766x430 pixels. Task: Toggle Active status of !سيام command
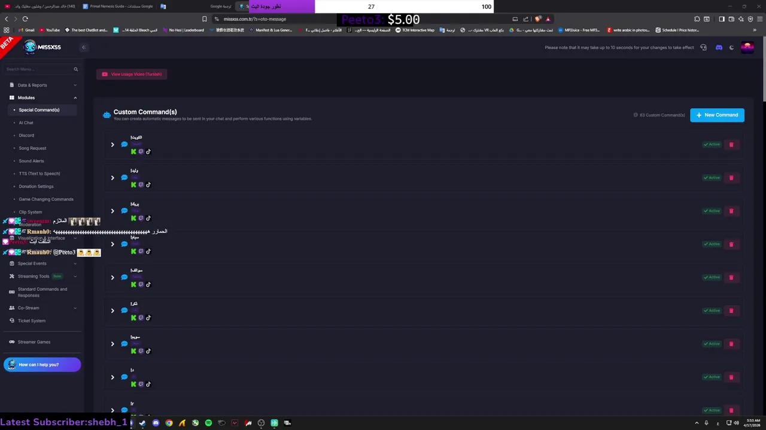click(712, 244)
